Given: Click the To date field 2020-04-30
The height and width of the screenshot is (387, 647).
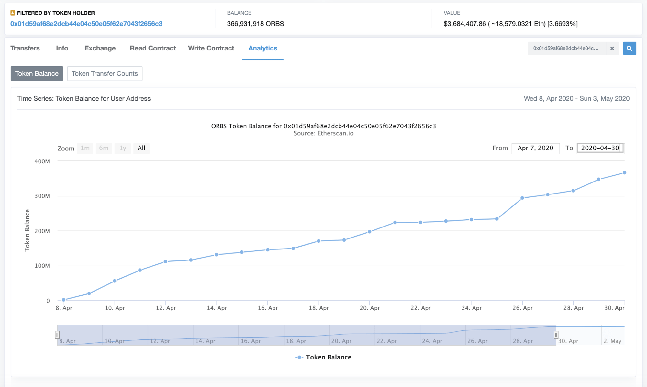Looking at the screenshot, I should coord(600,148).
